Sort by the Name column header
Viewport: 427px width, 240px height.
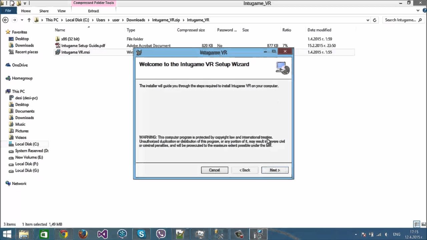[x=60, y=30]
